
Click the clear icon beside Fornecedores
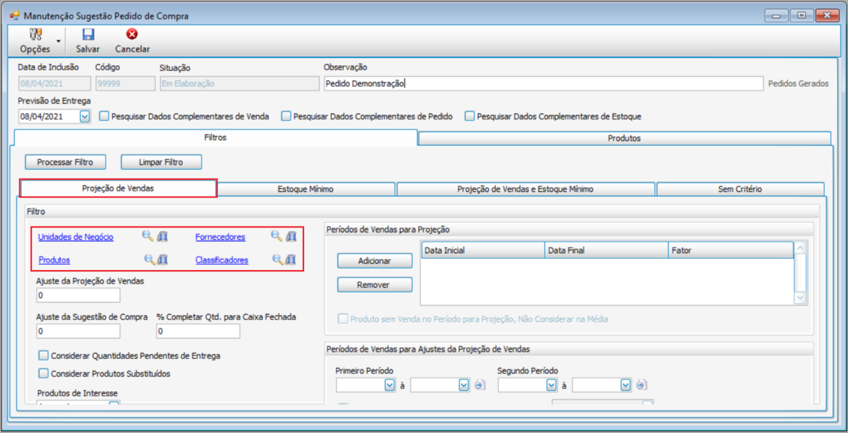291,236
